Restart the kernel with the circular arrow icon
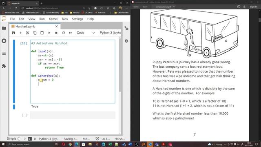Viewport: 261px width, 147px height. [64, 33]
